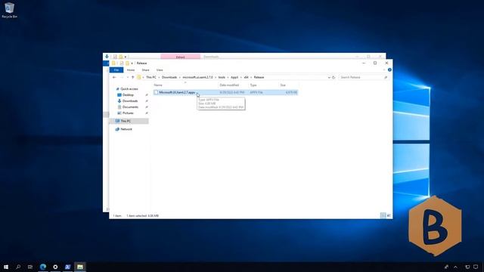Switch to File Explorer taskbar icon
The width and height of the screenshot is (484, 272).
point(80,267)
